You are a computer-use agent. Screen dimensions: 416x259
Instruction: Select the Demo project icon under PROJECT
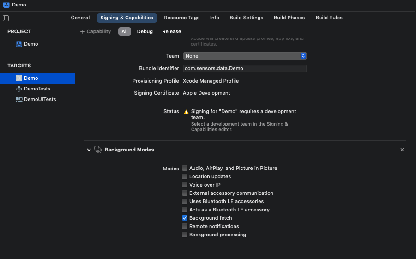pyautogui.click(x=18, y=44)
